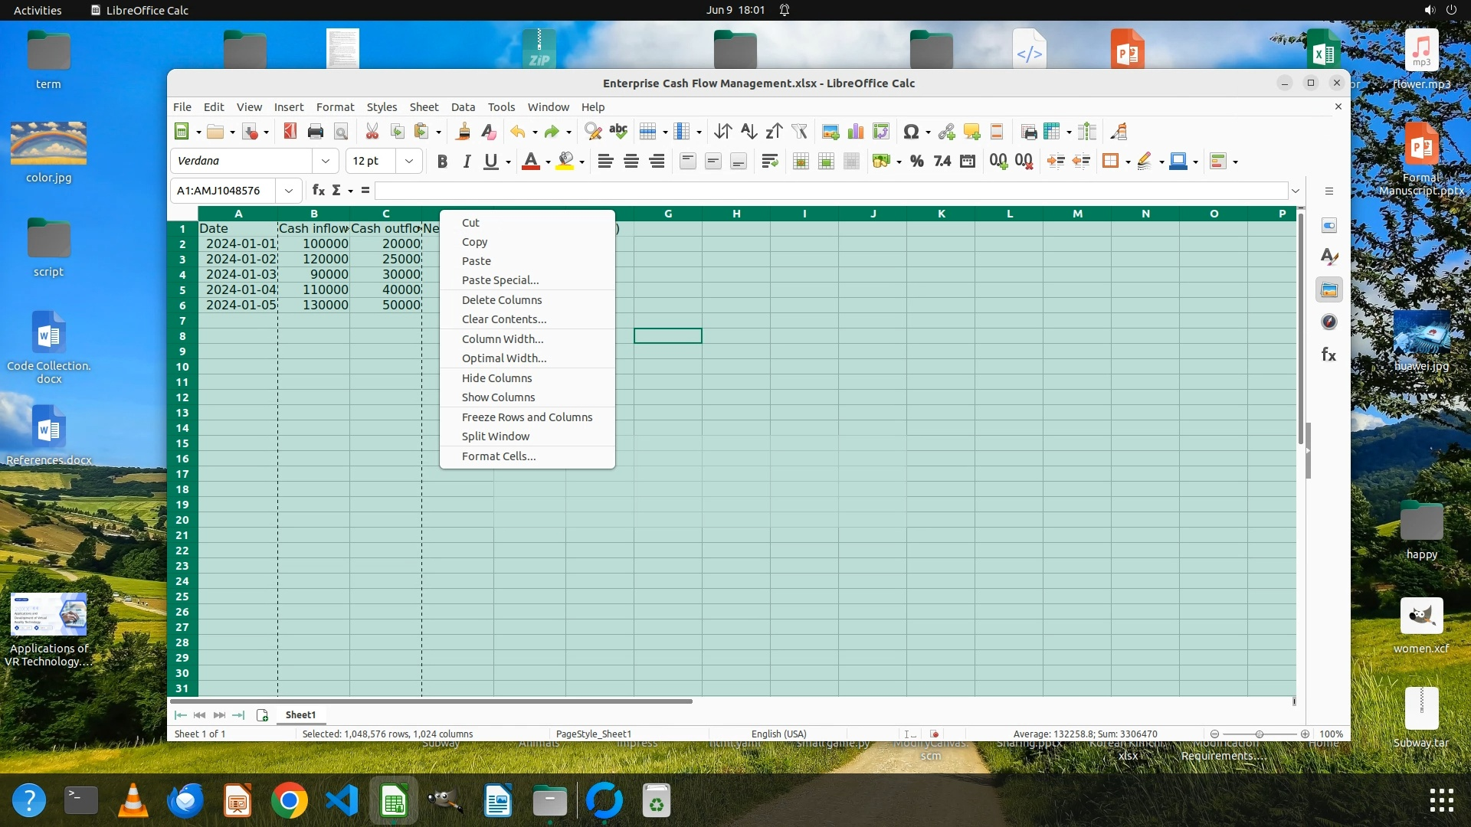Open the Functions sidebar panel icon
The height and width of the screenshot is (827, 1471).
pyautogui.click(x=1329, y=355)
